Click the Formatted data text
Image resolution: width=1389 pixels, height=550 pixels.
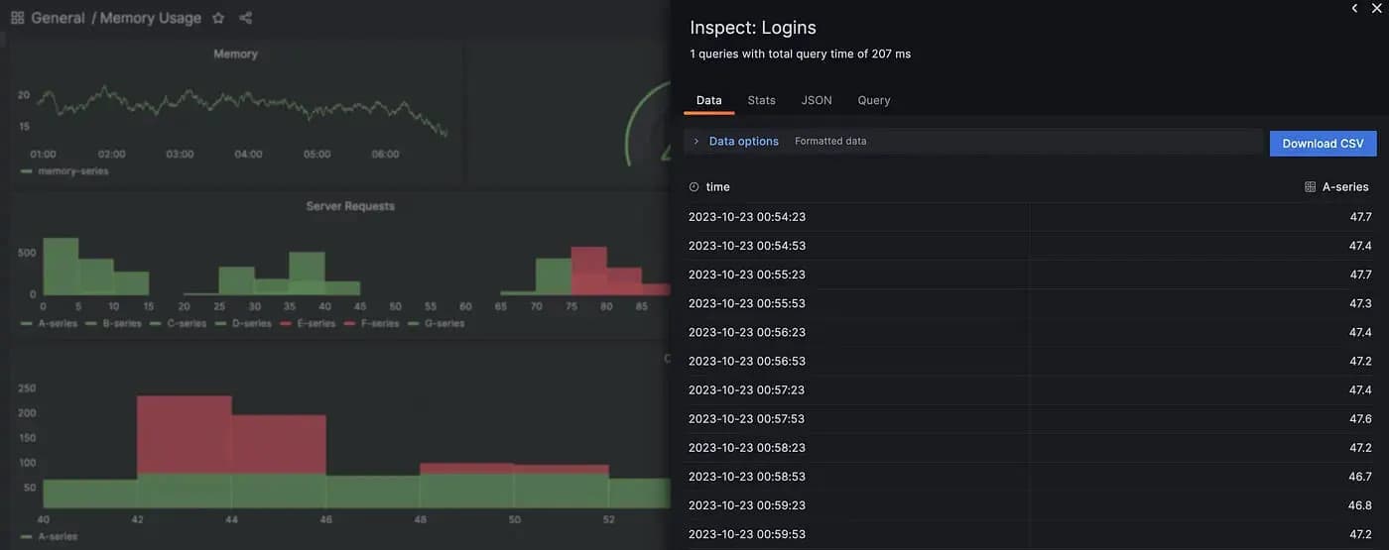(x=830, y=142)
